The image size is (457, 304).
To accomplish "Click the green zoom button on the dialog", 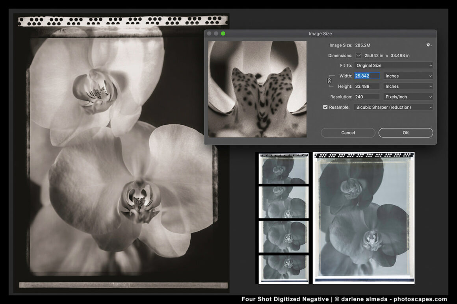I will (223, 33).
